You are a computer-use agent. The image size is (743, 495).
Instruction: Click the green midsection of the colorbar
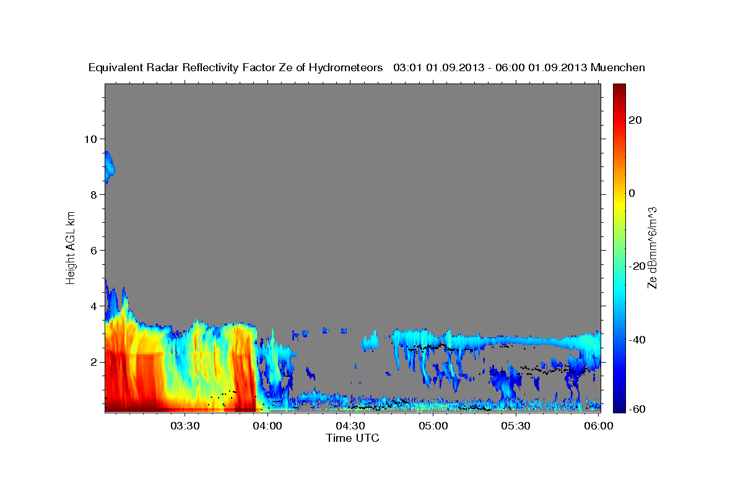[x=619, y=247]
